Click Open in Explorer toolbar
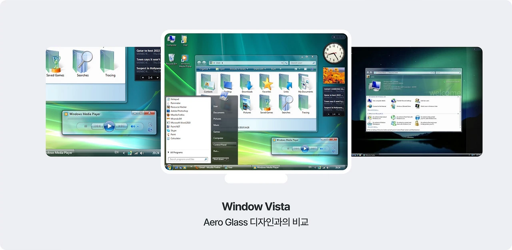 tap(220, 69)
